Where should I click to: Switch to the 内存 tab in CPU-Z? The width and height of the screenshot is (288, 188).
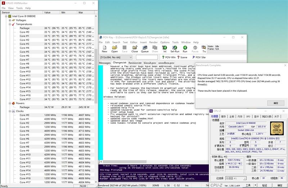240,116
